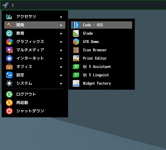Click the Print Editor icon
Screen dimensions: 166x150
(x=76, y=58)
